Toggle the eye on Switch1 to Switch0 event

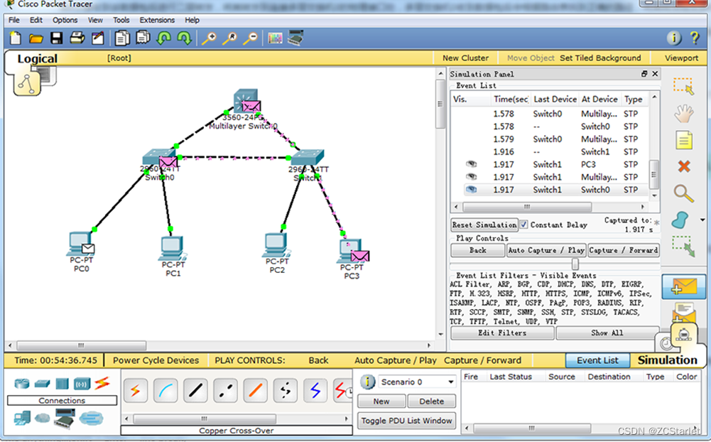click(472, 190)
